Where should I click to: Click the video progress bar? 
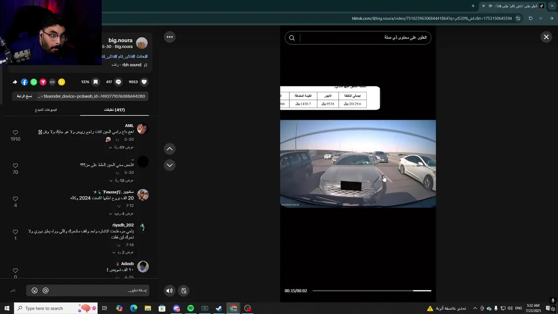click(372, 290)
